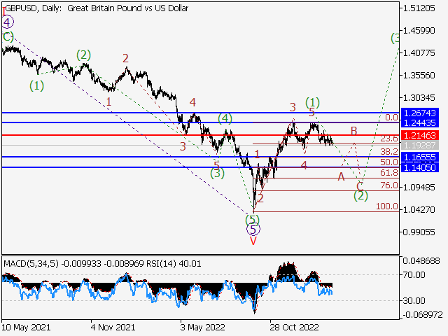
Task: Click the 1.40775 price axis value
Action: click(419, 53)
